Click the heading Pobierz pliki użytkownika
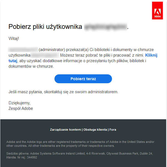Screen dimensions: 167x167 [x=45, y=27]
